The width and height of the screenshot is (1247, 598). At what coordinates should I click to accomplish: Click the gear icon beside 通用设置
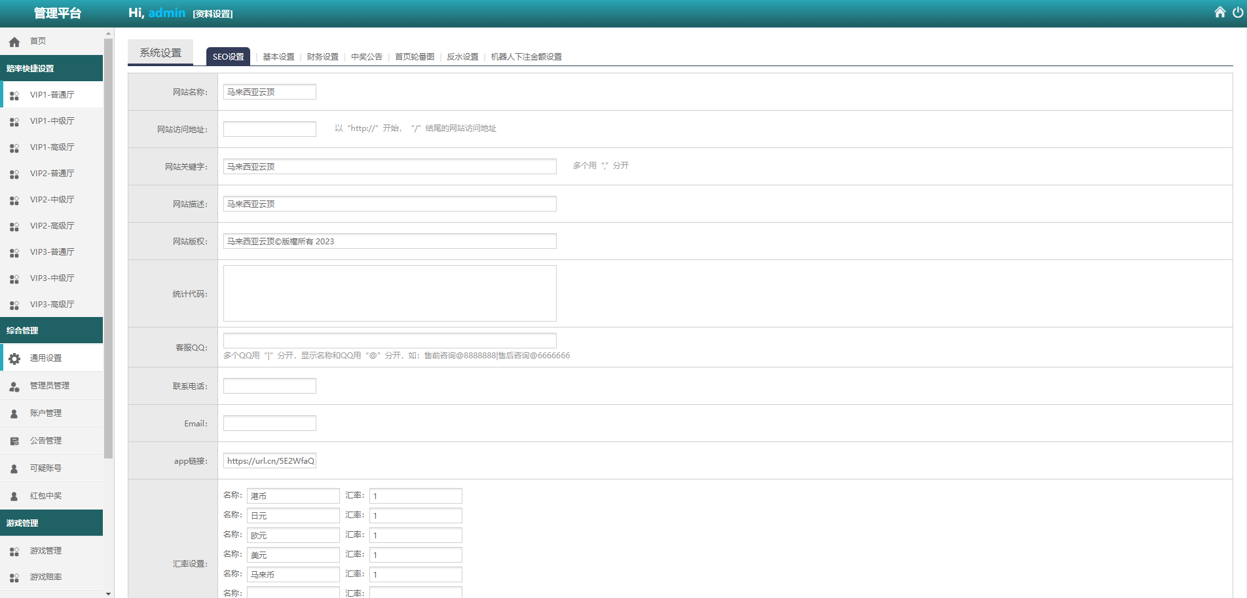point(14,358)
